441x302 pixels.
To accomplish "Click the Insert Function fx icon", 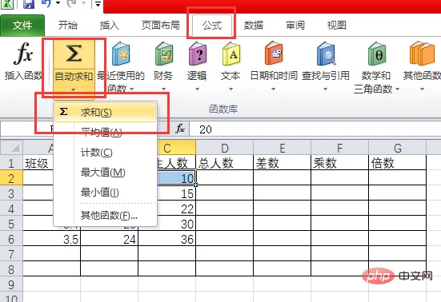I will (x=23, y=54).
